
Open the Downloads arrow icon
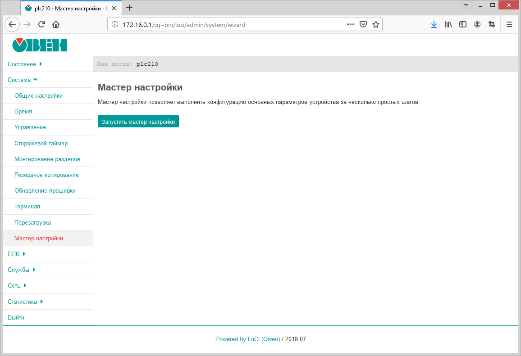coord(434,25)
